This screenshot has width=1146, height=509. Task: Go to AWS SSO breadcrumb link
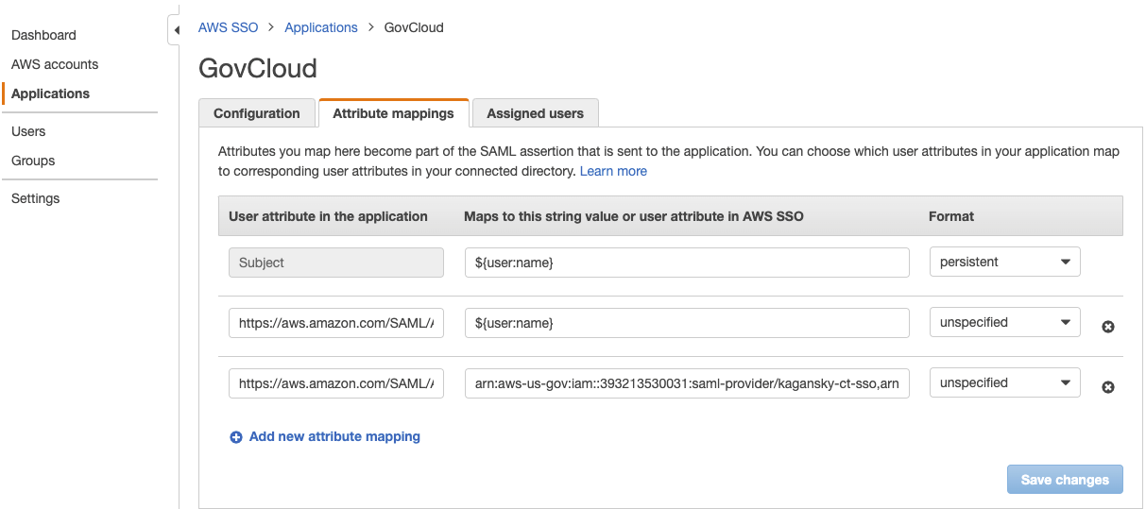pos(228,27)
